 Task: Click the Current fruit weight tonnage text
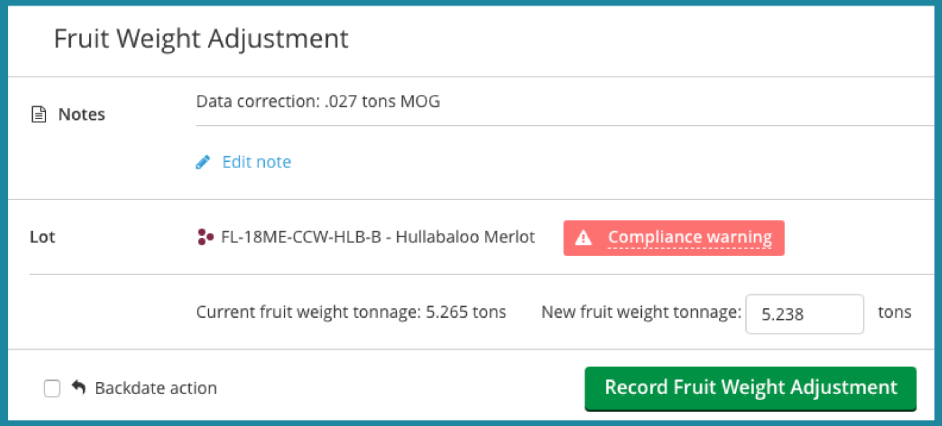click(x=351, y=312)
